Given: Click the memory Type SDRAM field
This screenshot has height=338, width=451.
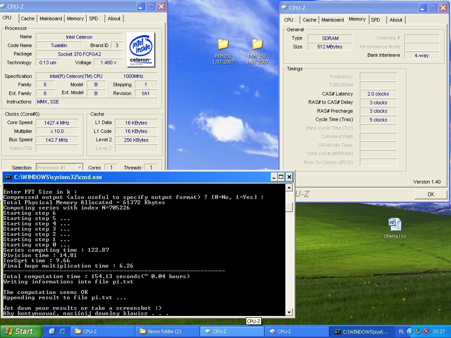Looking at the screenshot, I should 330,38.
